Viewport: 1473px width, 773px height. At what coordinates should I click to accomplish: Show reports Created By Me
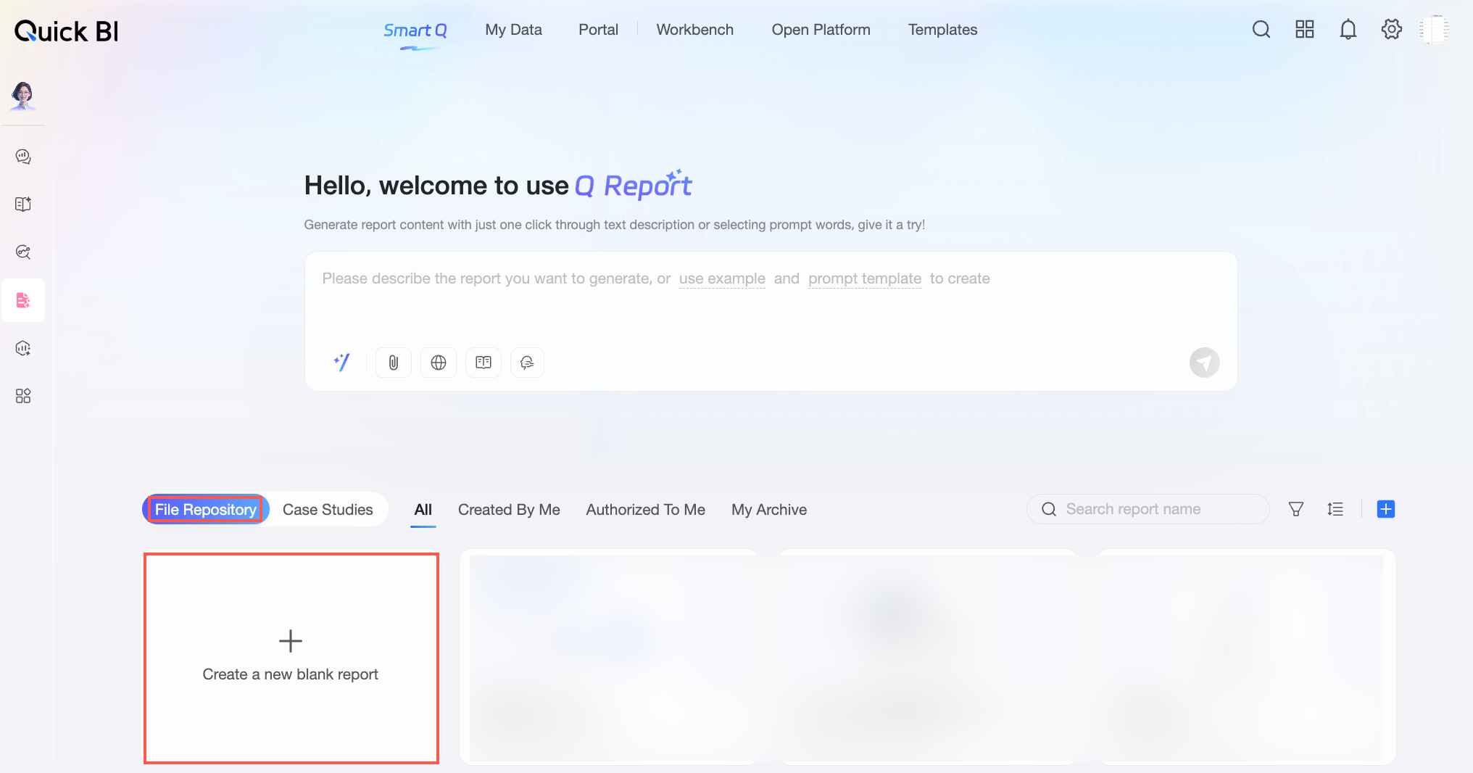(509, 510)
